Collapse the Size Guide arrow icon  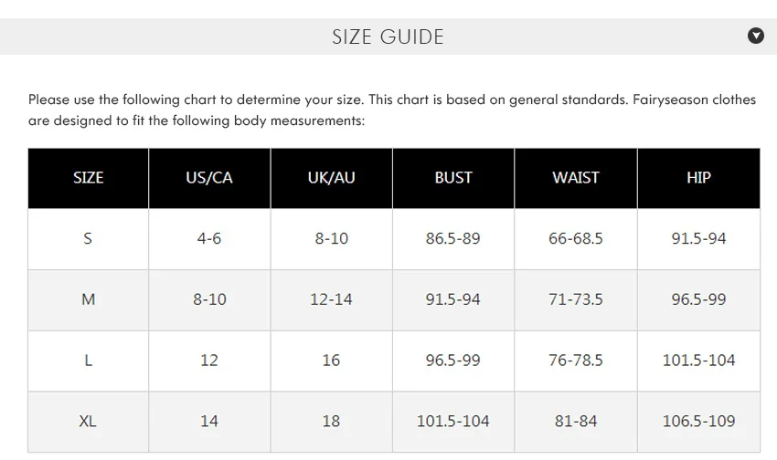pyautogui.click(x=755, y=36)
